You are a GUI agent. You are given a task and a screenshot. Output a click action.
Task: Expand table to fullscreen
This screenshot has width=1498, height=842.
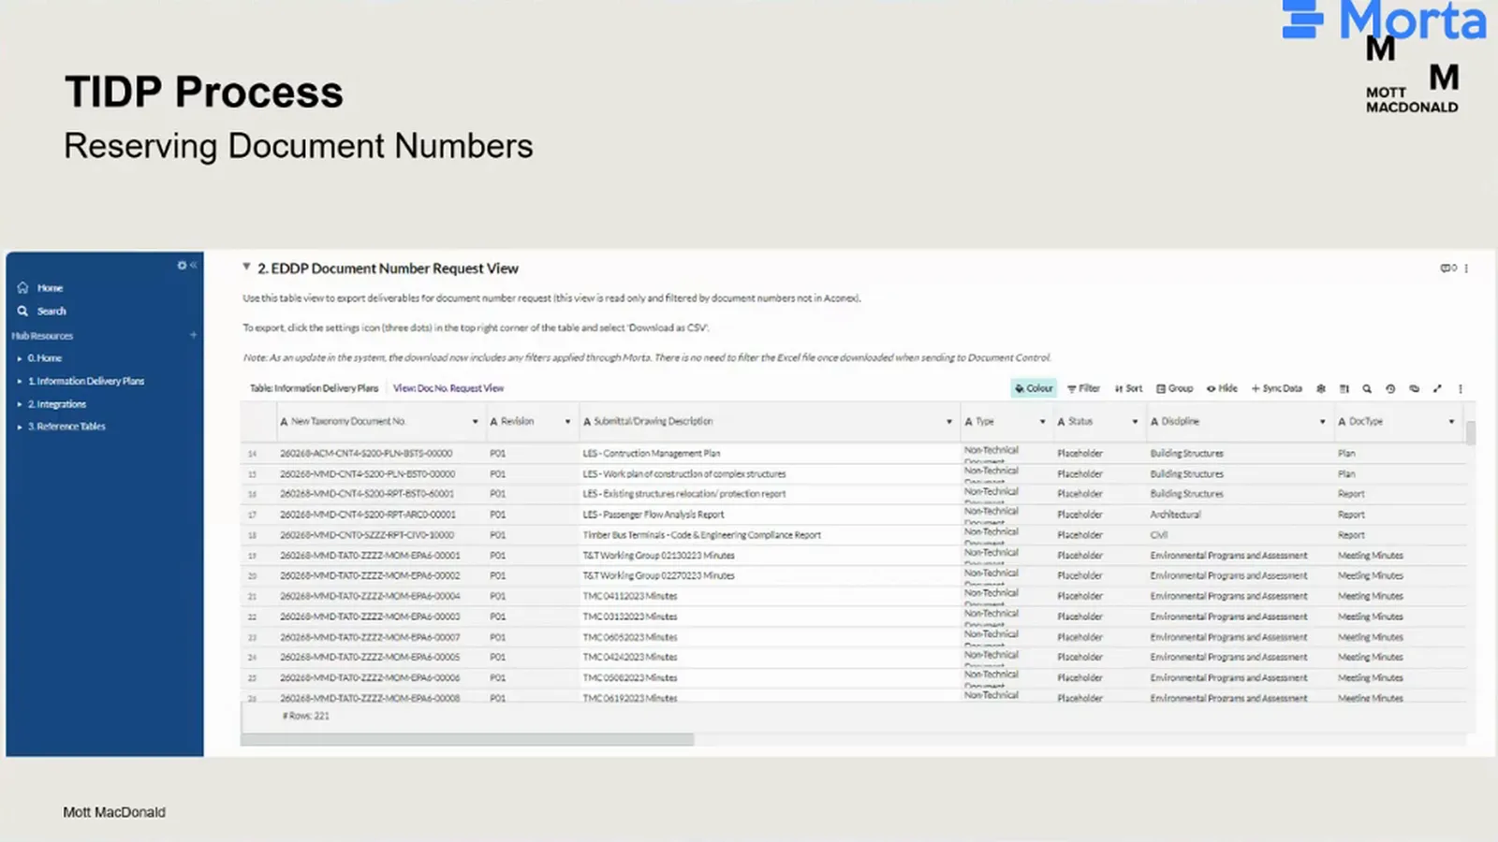click(x=1437, y=388)
